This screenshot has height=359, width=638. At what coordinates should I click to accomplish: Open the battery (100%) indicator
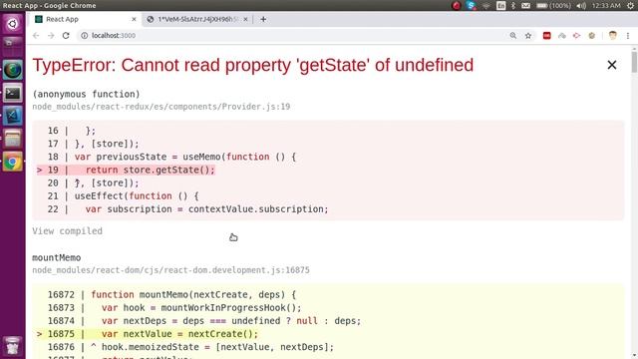click(x=553, y=5)
